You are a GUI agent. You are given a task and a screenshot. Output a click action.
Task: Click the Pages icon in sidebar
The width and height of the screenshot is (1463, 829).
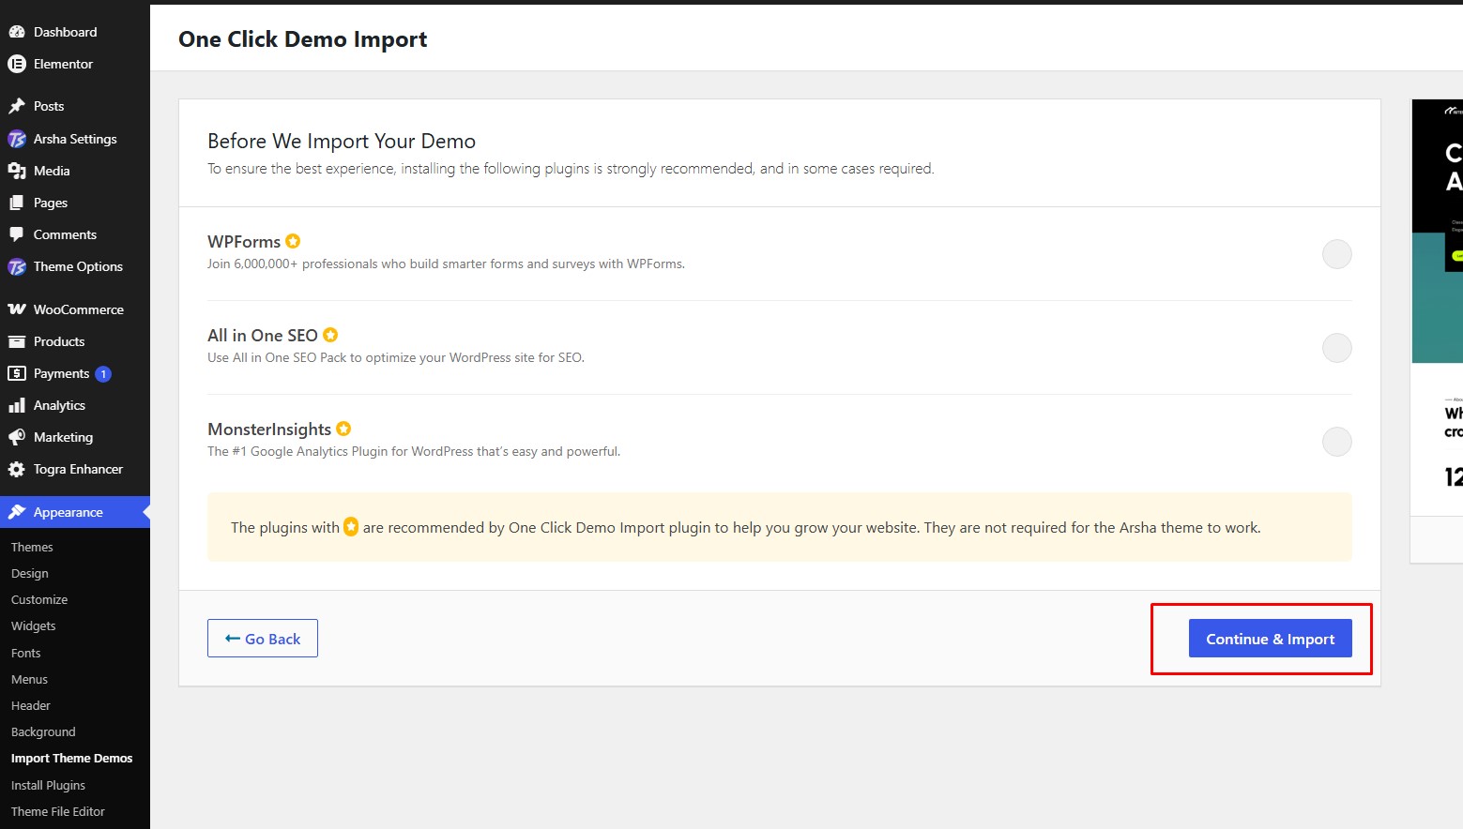(17, 203)
